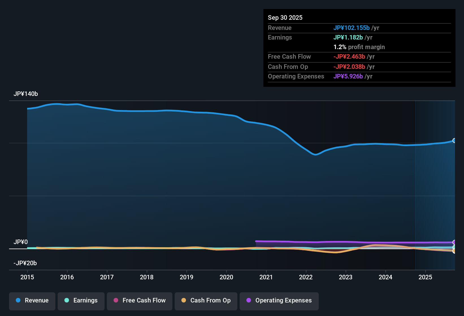Click the JP¥140b axis gridline label
Image resolution: width=464 pixels, height=316 pixels.
(x=26, y=94)
